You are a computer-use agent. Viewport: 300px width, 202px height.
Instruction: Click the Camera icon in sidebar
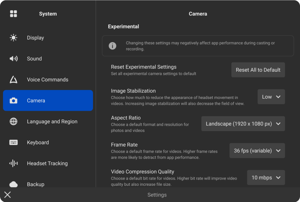pos(13,100)
